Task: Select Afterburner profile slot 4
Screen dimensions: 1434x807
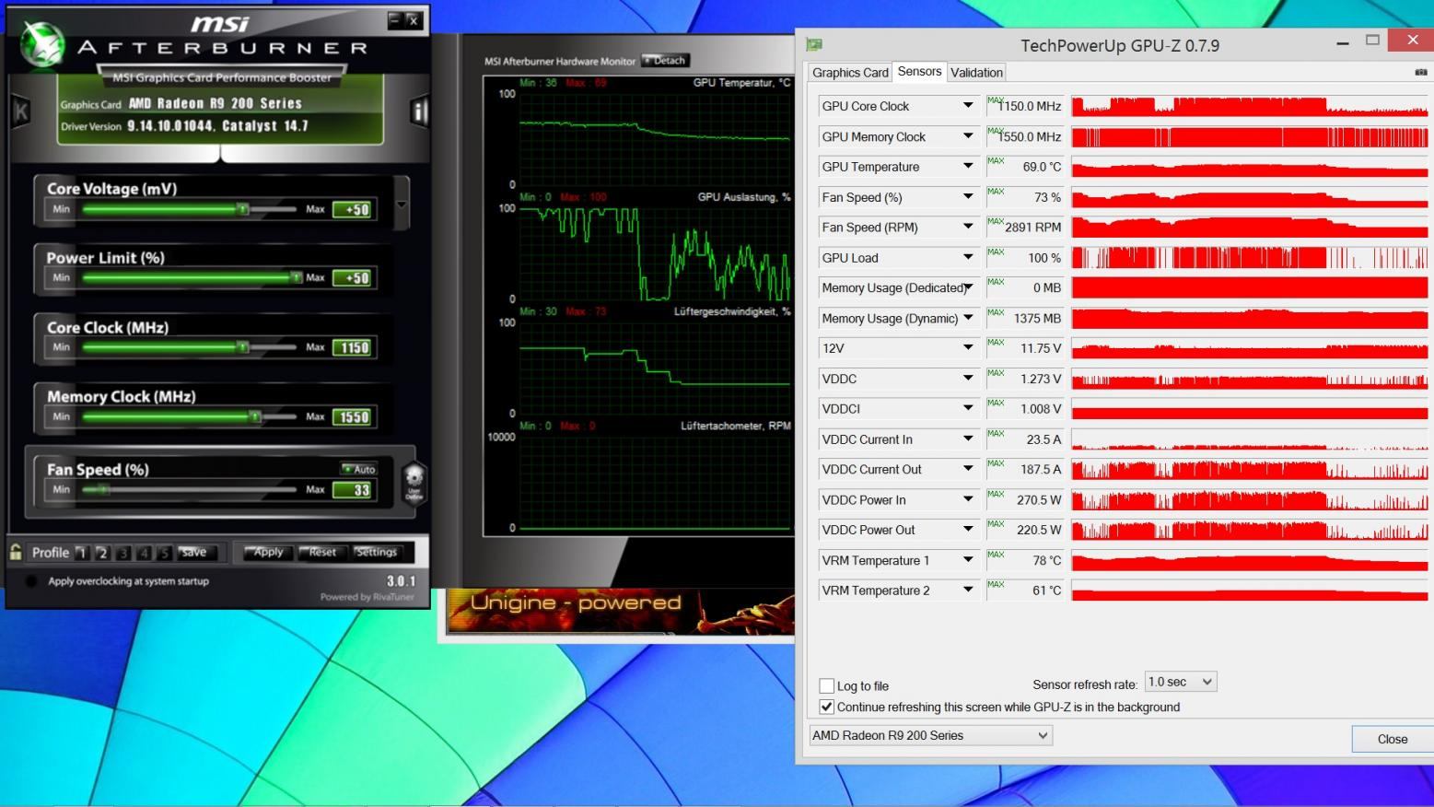Action: tap(144, 553)
